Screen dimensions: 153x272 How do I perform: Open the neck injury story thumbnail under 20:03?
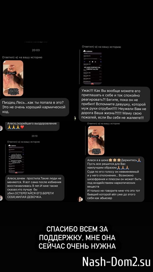click(x=13, y=78)
